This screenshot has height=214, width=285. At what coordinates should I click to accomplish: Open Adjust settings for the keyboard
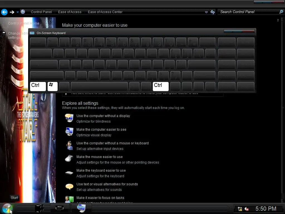[x=100, y=176]
